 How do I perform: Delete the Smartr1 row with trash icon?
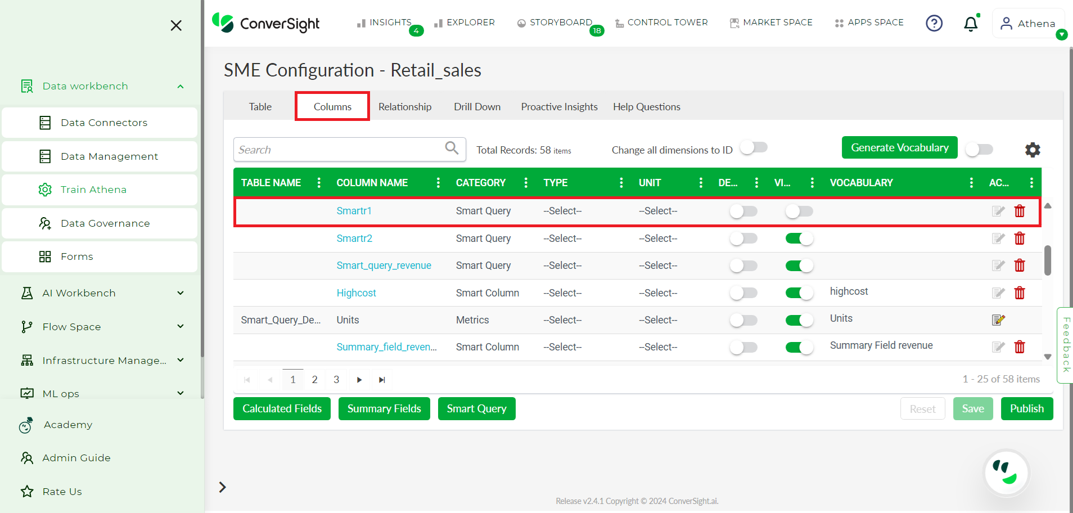pyautogui.click(x=1020, y=211)
